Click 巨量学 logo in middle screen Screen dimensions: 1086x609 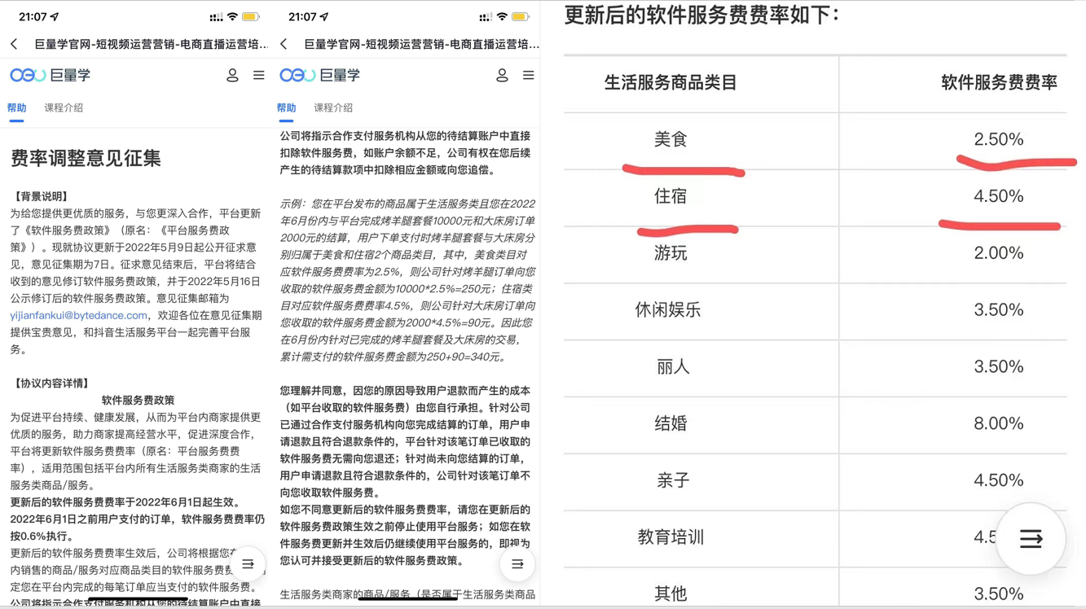(x=320, y=75)
